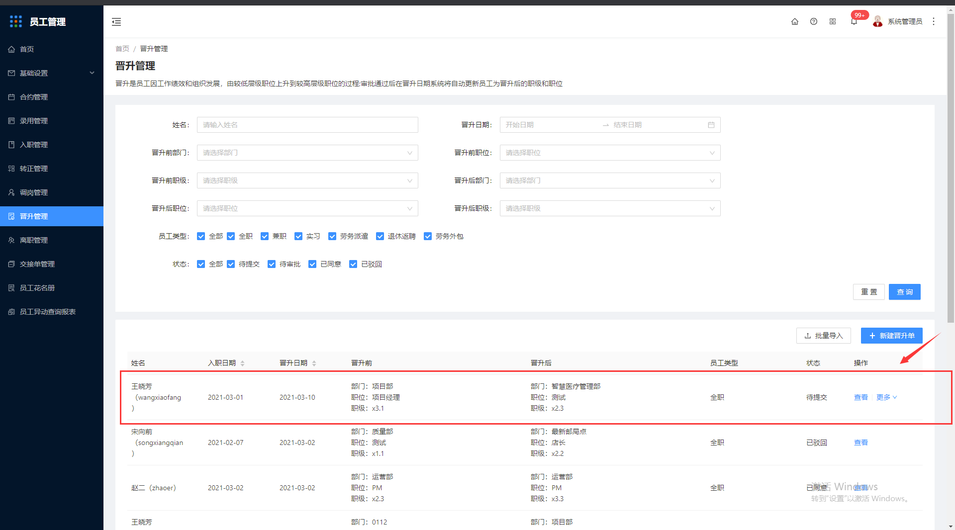Click the 姓名 input field
The height and width of the screenshot is (530, 955).
point(307,125)
